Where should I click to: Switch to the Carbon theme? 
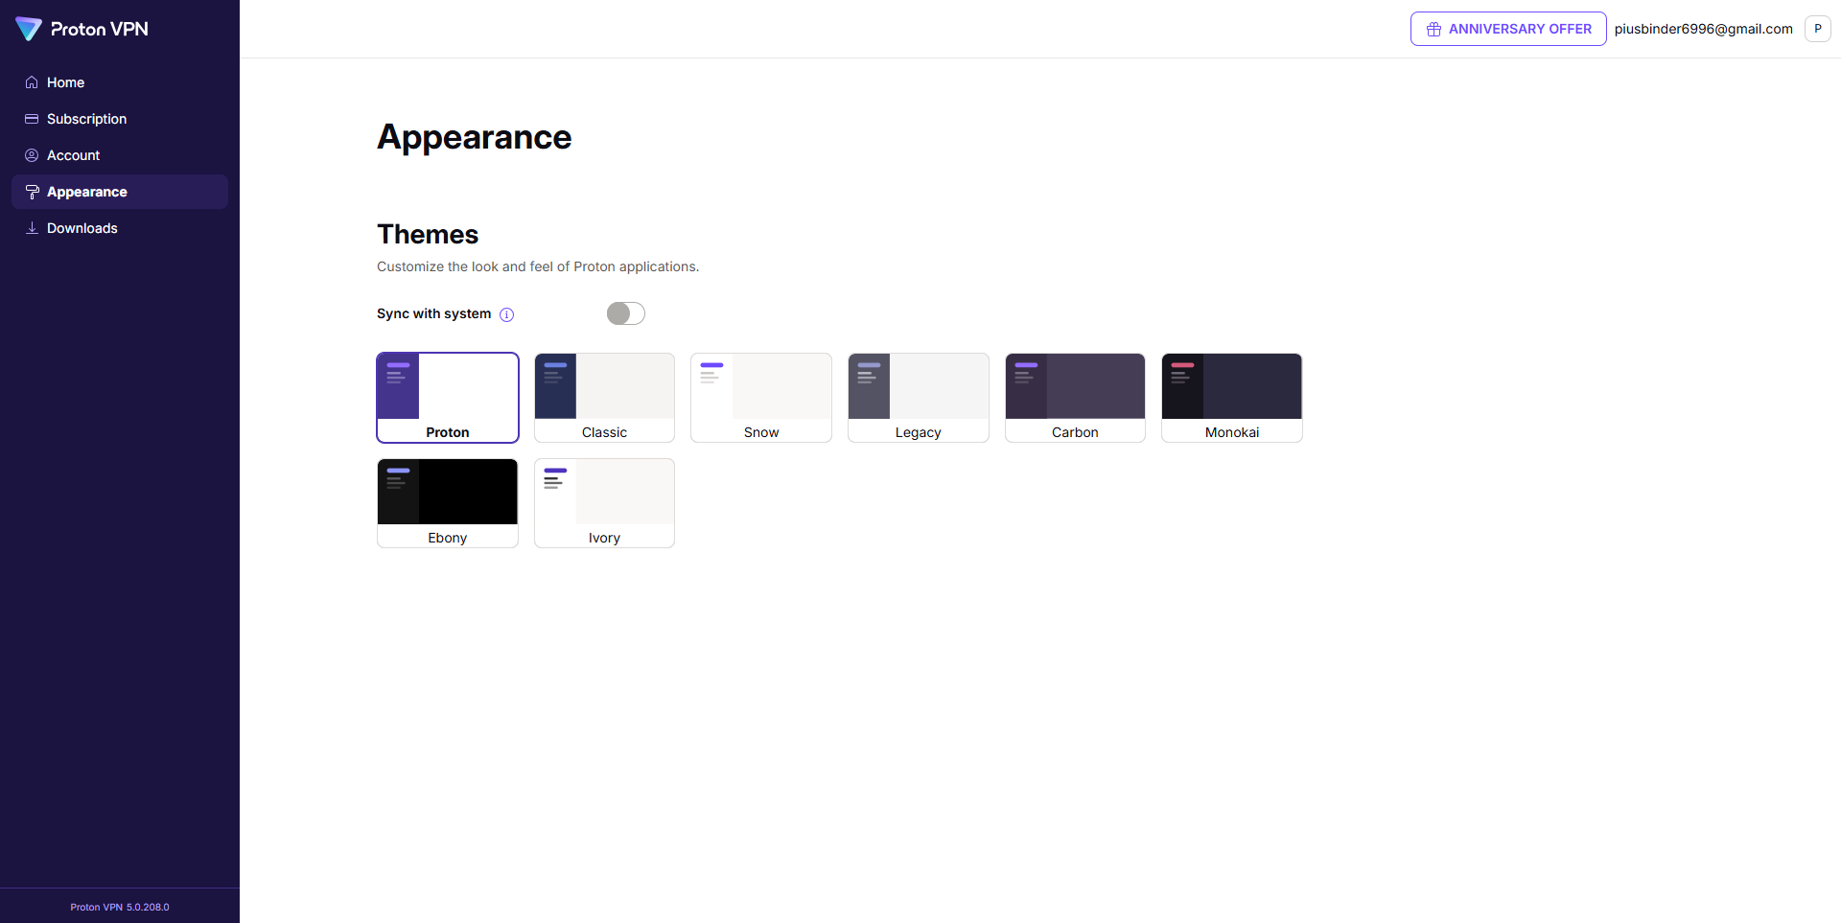tap(1075, 398)
